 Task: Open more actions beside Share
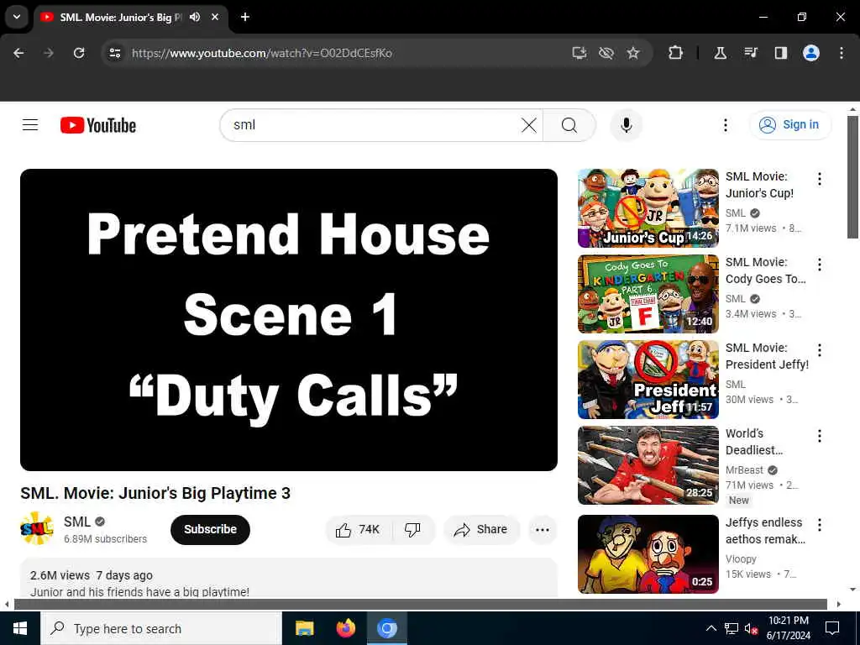click(x=543, y=529)
